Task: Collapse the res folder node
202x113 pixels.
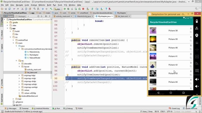Action: click(x=16, y=61)
